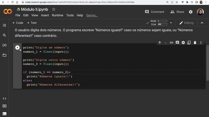Add a new Code cell
The width and height of the screenshot is (209, 117).
click(x=18, y=23)
